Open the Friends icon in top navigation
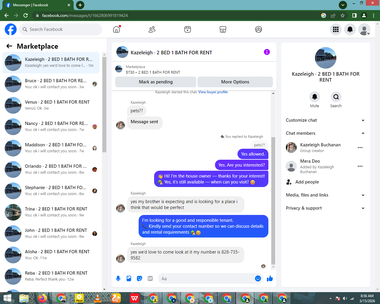The image size is (380, 304). [152, 29]
